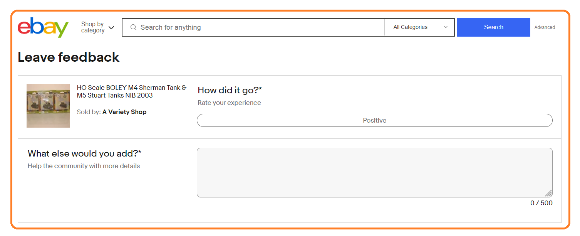Viewport: 580px width, 236px height.
Task: Click the 0 / 500 character counter
Action: 541,203
